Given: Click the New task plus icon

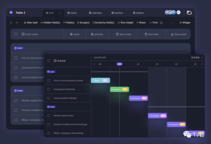Looking at the screenshot, I should [25, 23].
